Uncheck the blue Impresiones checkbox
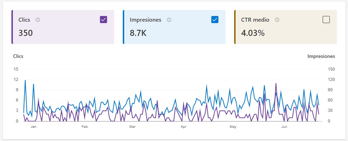Screen dimensions: 348x141 (x=215, y=20)
